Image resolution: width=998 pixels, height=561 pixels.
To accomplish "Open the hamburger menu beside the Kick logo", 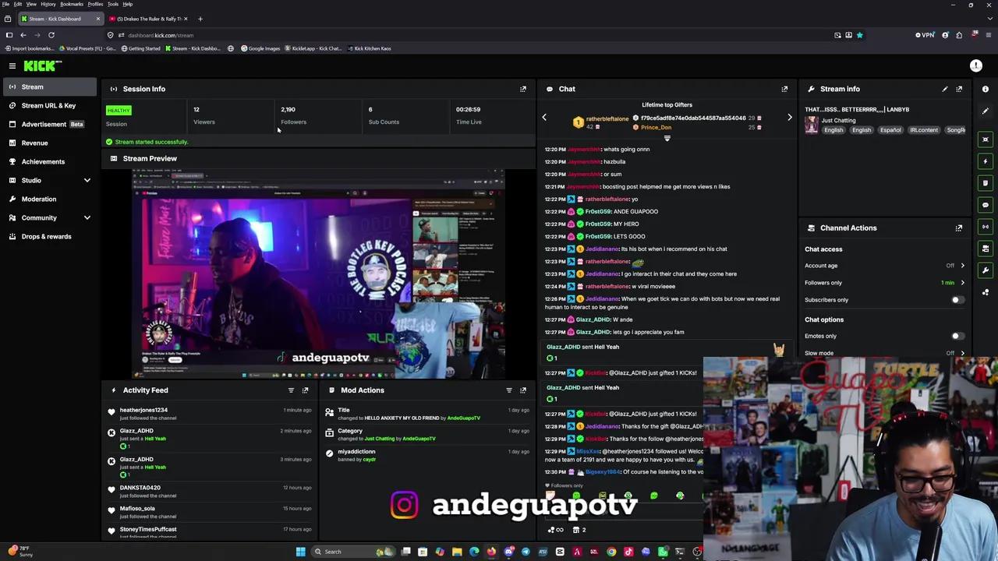I will coord(12,66).
